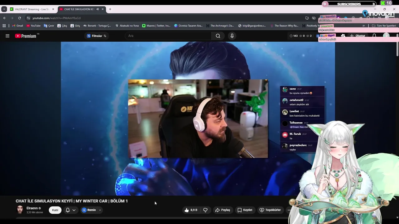Image resolution: width=399 pixels, height=224 pixels.
Task: Go back with the browser arrow
Action: (x=4, y=18)
